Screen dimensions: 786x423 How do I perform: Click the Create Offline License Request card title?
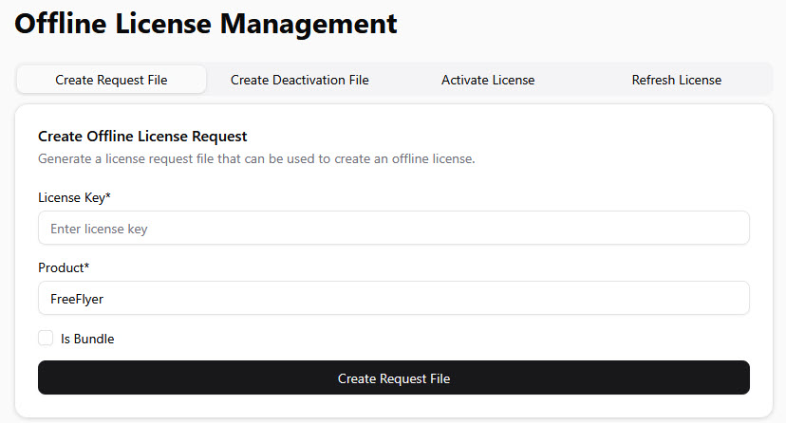click(x=142, y=137)
